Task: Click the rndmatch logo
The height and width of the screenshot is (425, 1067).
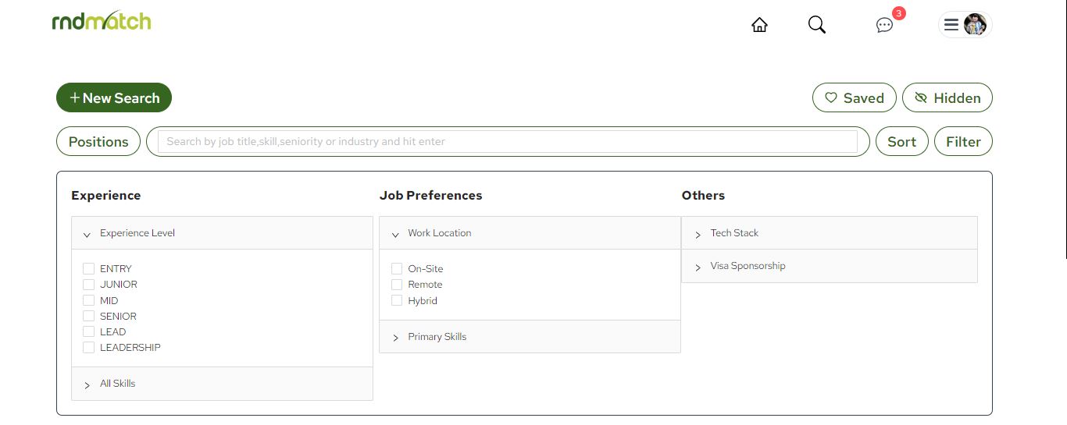Action: coord(102,21)
